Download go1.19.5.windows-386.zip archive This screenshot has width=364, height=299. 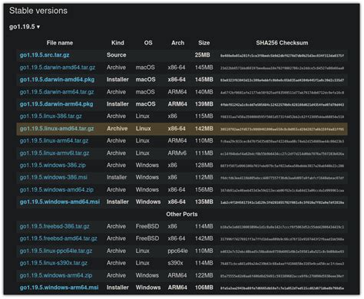pos(52,165)
